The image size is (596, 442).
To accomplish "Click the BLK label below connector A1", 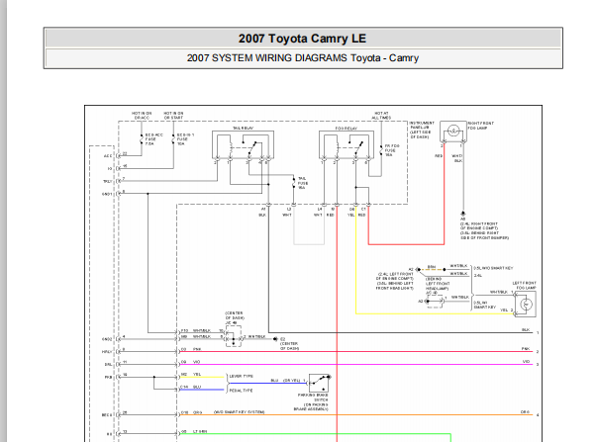I will click(262, 215).
